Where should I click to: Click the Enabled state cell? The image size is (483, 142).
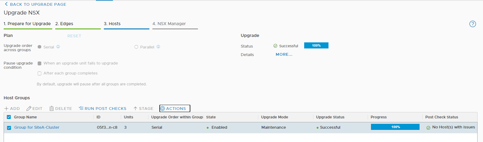pyautogui.click(x=219, y=127)
